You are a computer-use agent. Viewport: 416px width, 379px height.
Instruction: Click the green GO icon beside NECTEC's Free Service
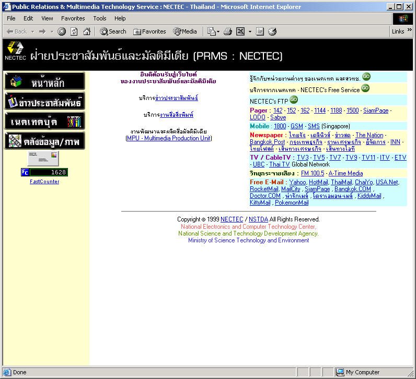(365, 88)
